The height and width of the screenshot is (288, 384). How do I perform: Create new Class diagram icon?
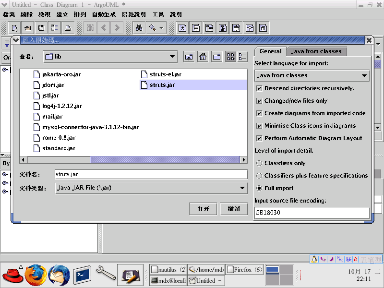click(196, 28)
